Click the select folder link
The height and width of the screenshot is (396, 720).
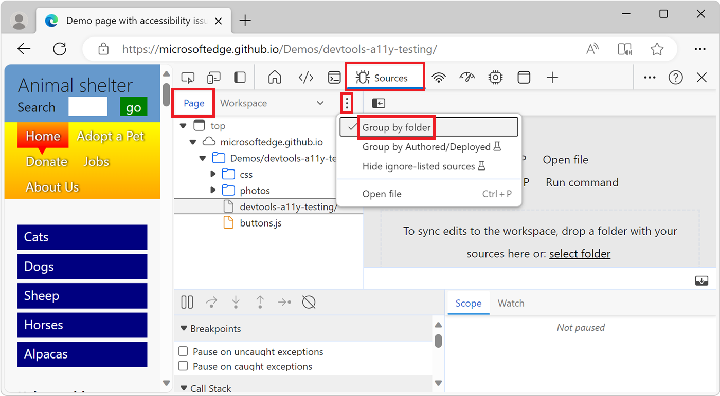tap(580, 253)
